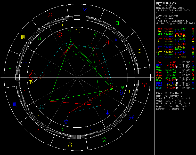Click the blue Pluto glyph near chart bottom
Viewport: 196px width, 155px height.
(x=66, y=120)
